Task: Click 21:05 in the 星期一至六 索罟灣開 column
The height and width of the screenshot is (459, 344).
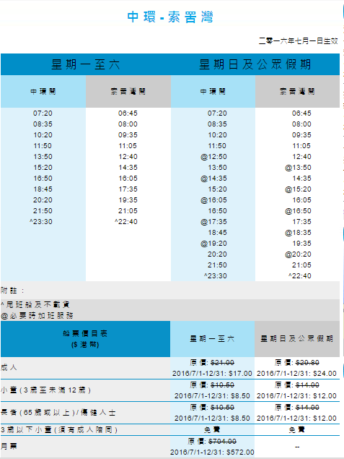Action: pos(128,211)
